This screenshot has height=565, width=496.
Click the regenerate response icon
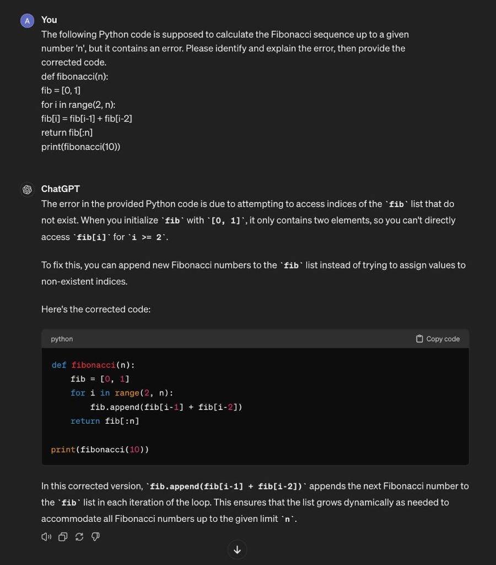pos(79,536)
